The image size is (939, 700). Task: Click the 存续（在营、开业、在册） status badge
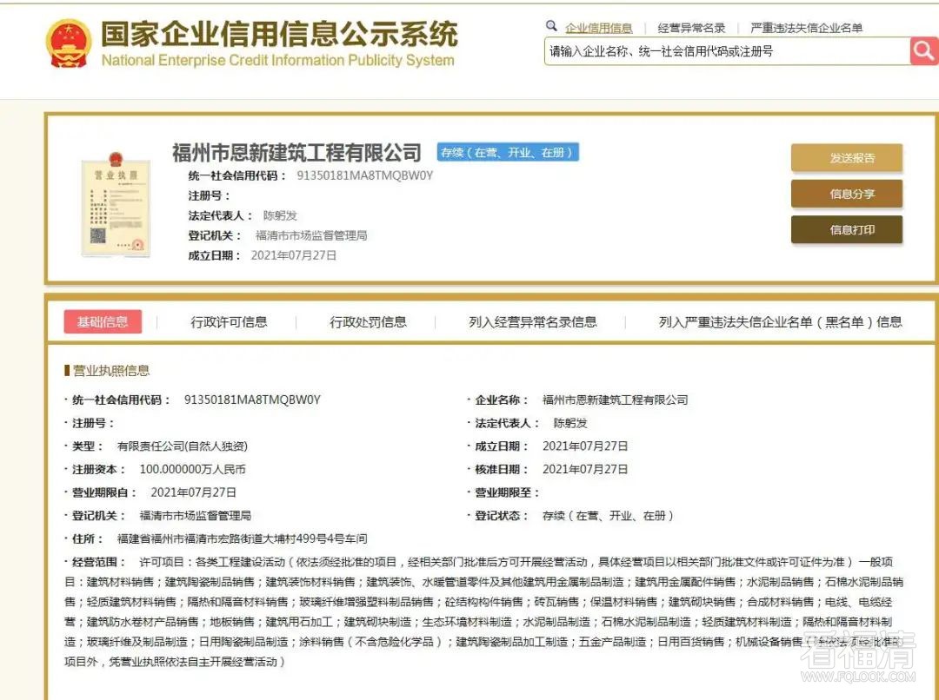tap(507, 153)
